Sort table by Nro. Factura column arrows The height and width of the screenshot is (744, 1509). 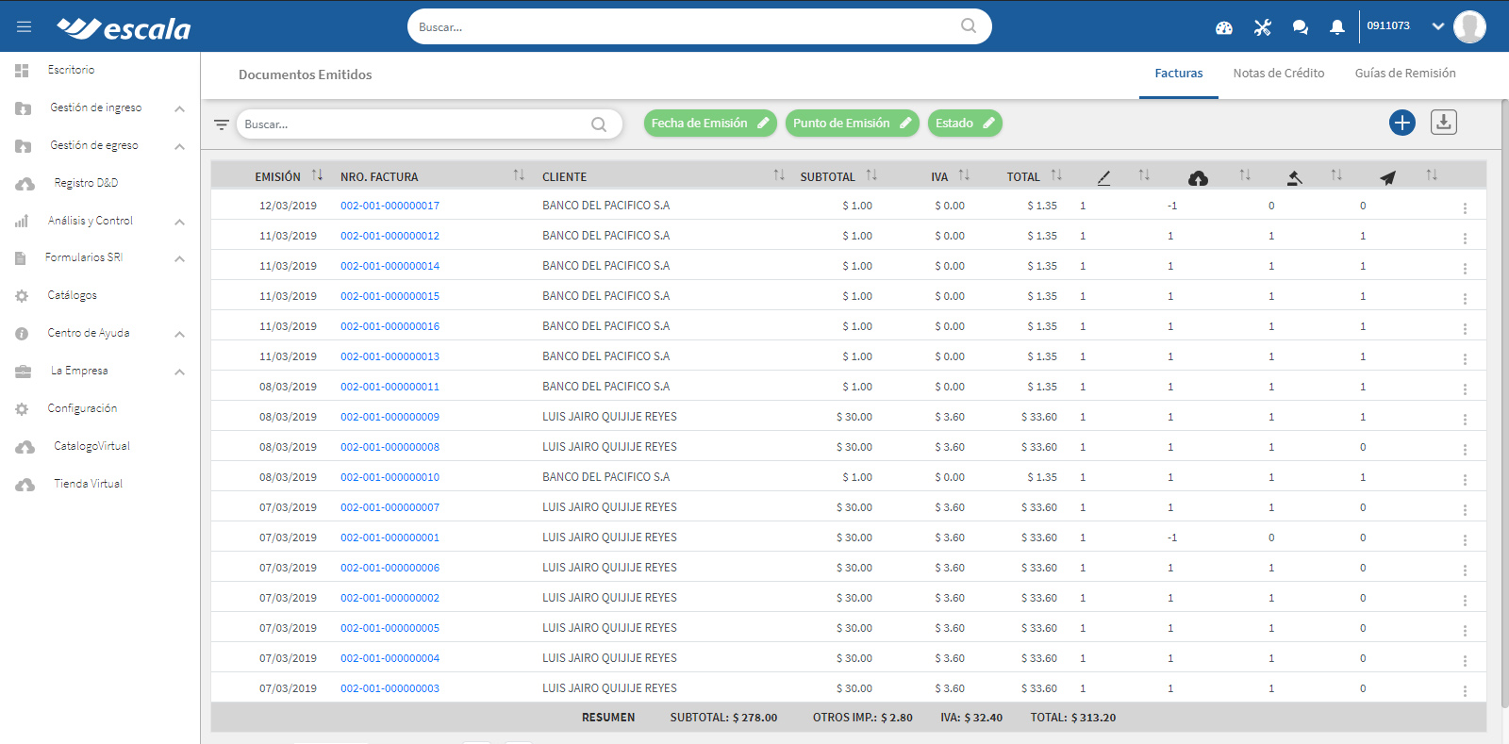(x=519, y=175)
